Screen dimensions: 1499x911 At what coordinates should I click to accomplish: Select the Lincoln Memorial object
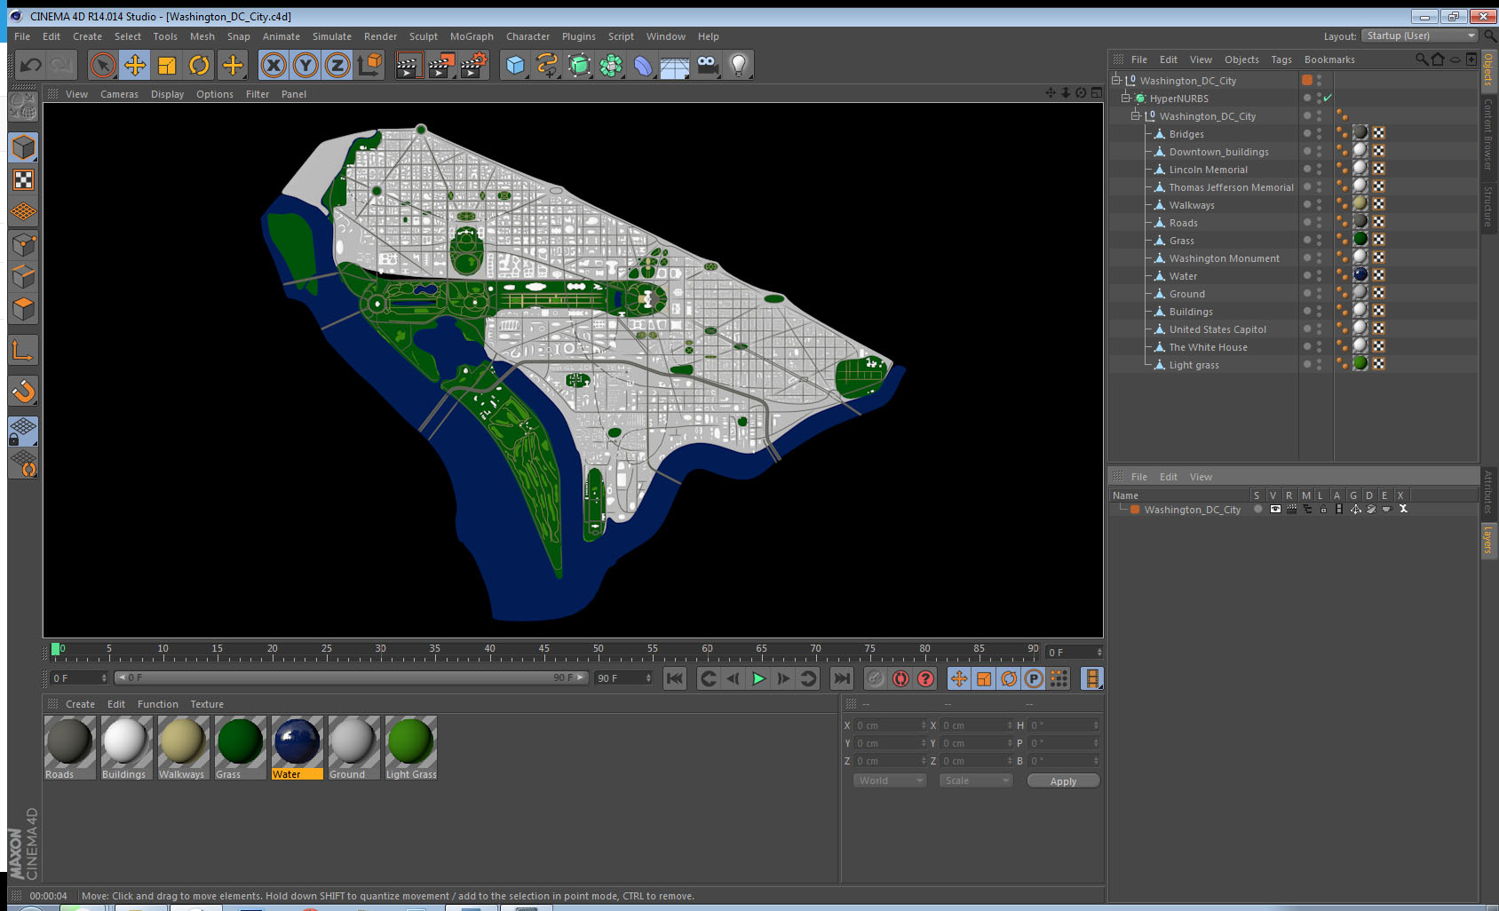point(1208,170)
